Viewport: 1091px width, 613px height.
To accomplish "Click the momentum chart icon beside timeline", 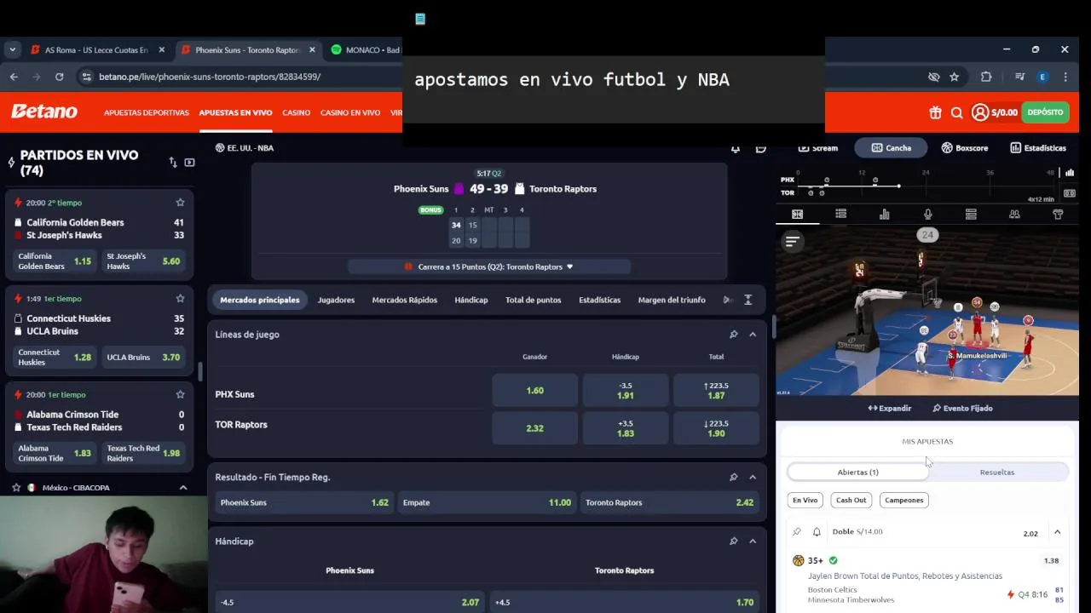I will 1070,173.
